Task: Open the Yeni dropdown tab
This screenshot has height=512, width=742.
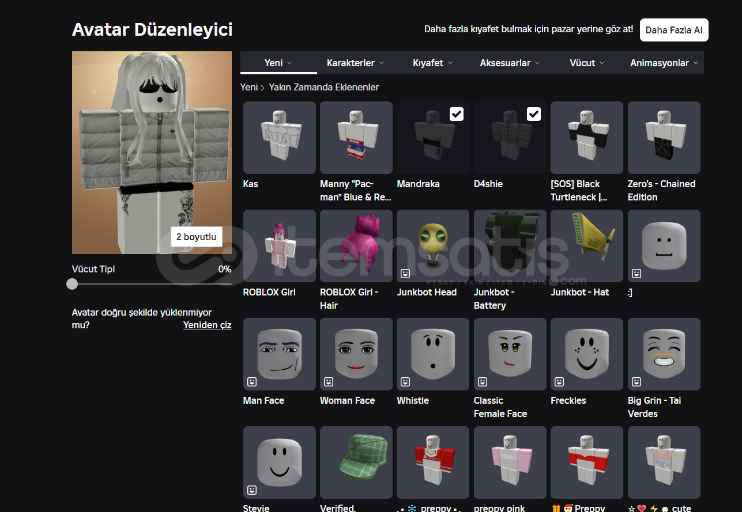Action: pyautogui.click(x=278, y=63)
